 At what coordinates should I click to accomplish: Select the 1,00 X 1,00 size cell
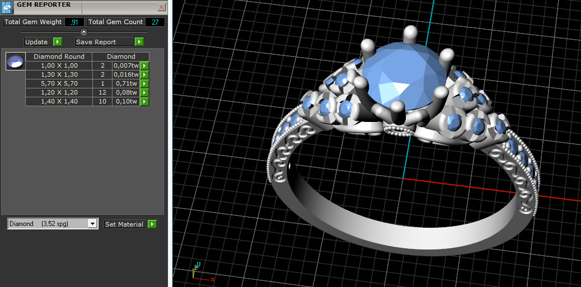[x=59, y=66]
